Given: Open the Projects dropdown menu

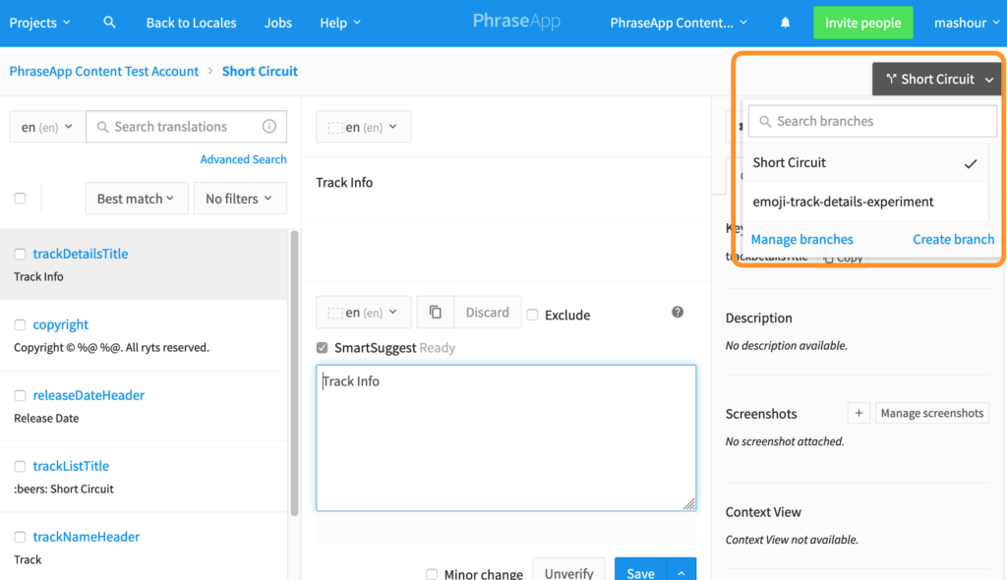Looking at the screenshot, I should [x=39, y=24].
